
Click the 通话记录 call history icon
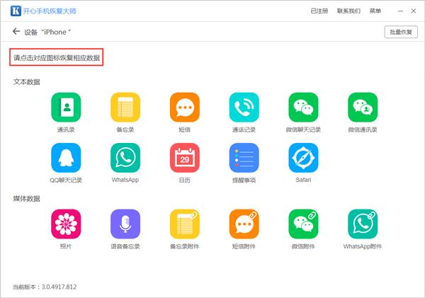point(244,108)
